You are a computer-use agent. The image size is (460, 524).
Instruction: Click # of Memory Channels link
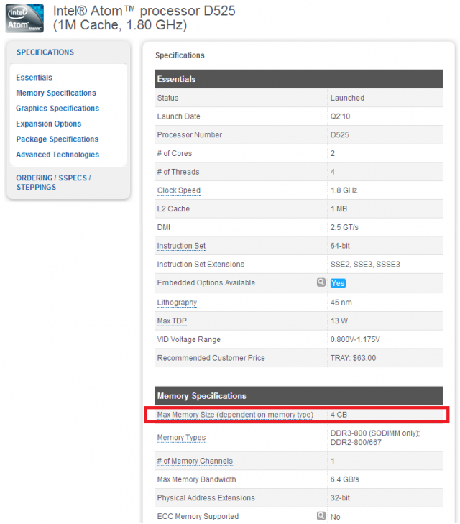[195, 461]
